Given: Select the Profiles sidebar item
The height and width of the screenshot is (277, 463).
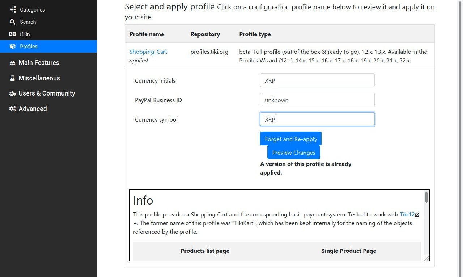Looking at the screenshot, I should pos(48,47).
